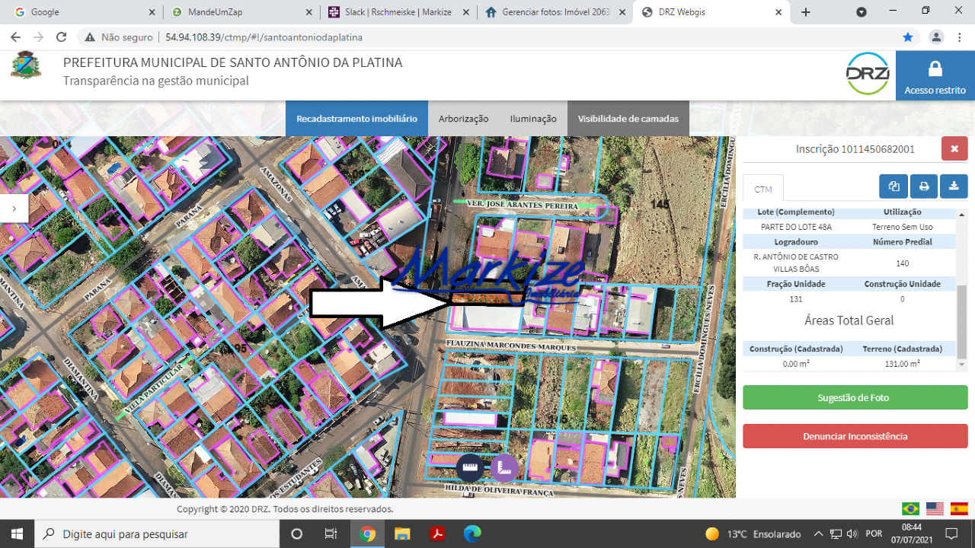Switch to the MandeUmZap browser tab
The width and height of the screenshot is (975, 548).
[240, 12]
